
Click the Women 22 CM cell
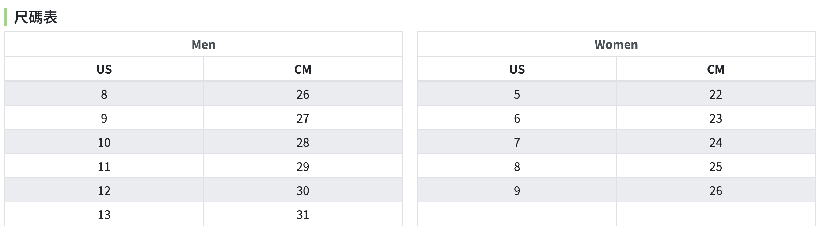pos(715,94)
